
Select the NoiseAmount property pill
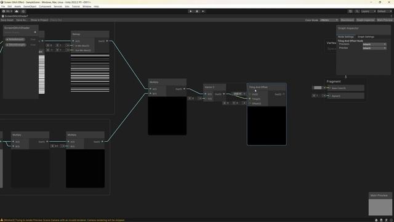(x=15, y=39)
